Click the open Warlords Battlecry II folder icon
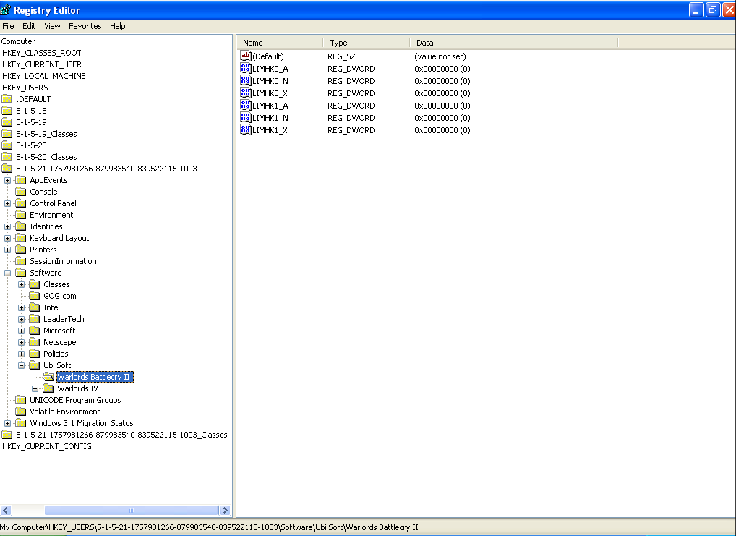Viewport: 736px width, 536px height. tap(48, 377)
